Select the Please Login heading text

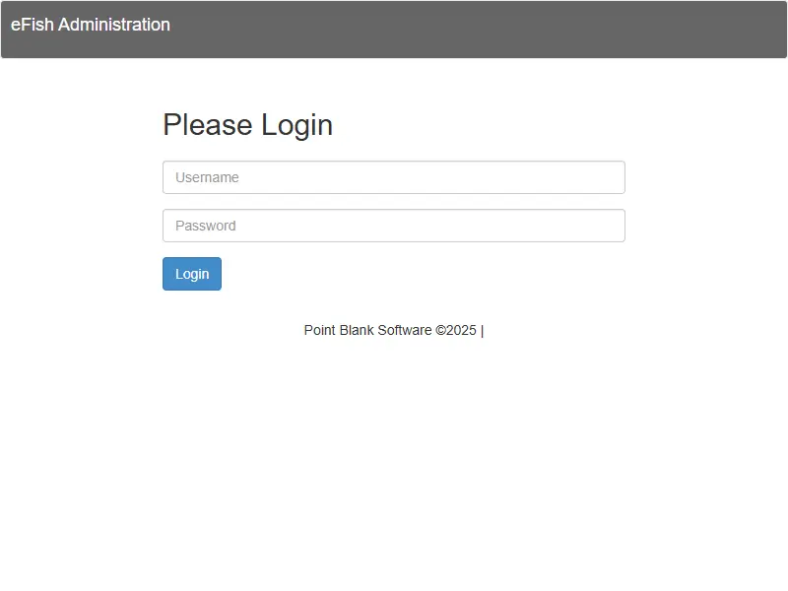coord(248,125)
